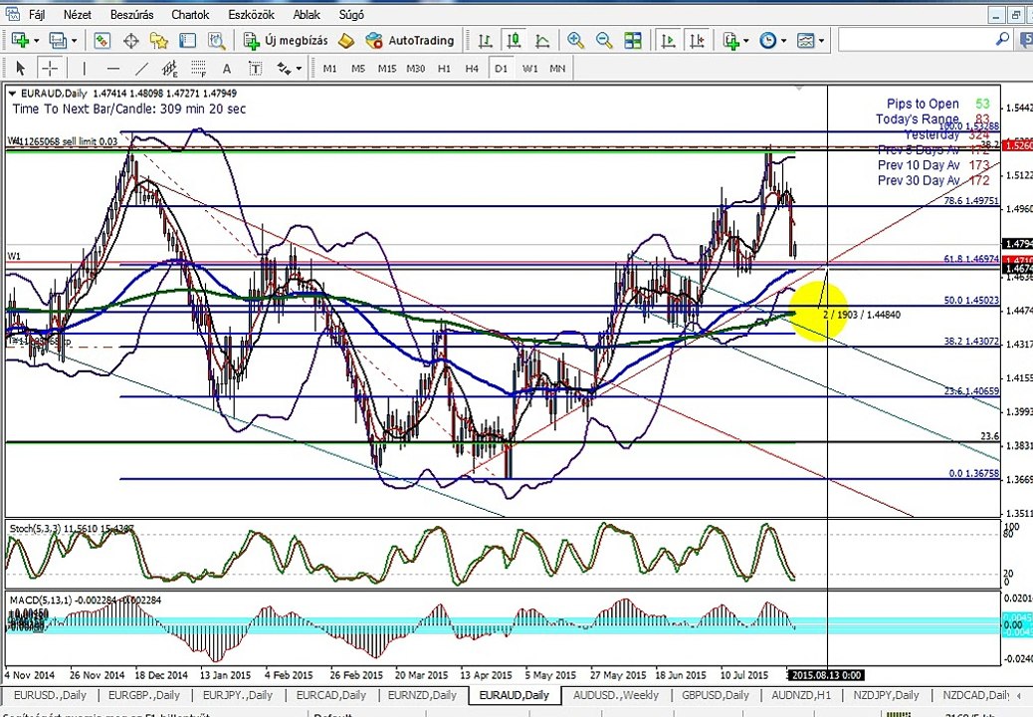Toggle the Terminal panel icon
The width and height of the screenshot is (1033, 717).
pyautogui.click(x=188, y=41)
